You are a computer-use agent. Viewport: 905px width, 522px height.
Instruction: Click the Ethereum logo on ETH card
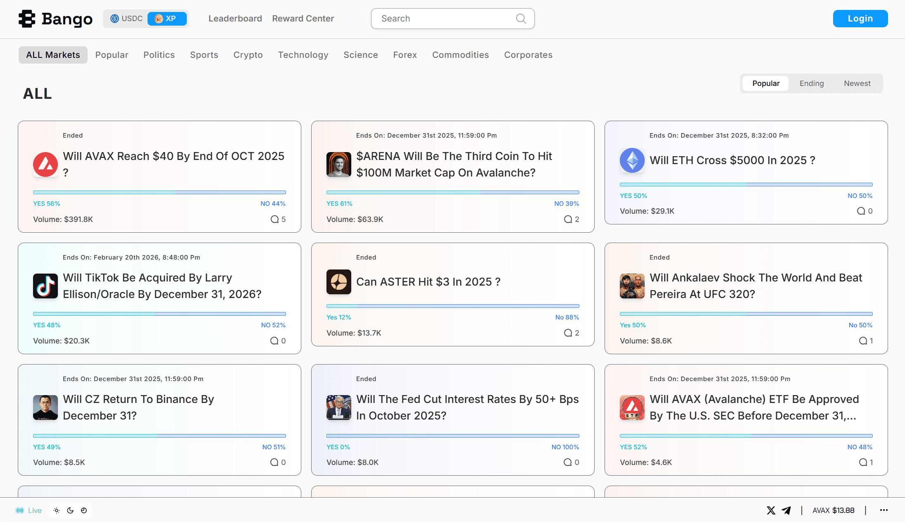[632, 160]
